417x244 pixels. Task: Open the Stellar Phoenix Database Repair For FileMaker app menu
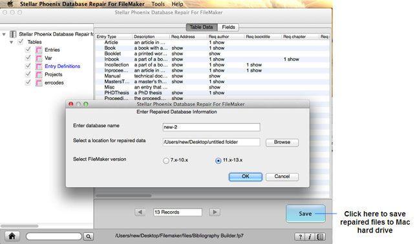pos(82,4)
